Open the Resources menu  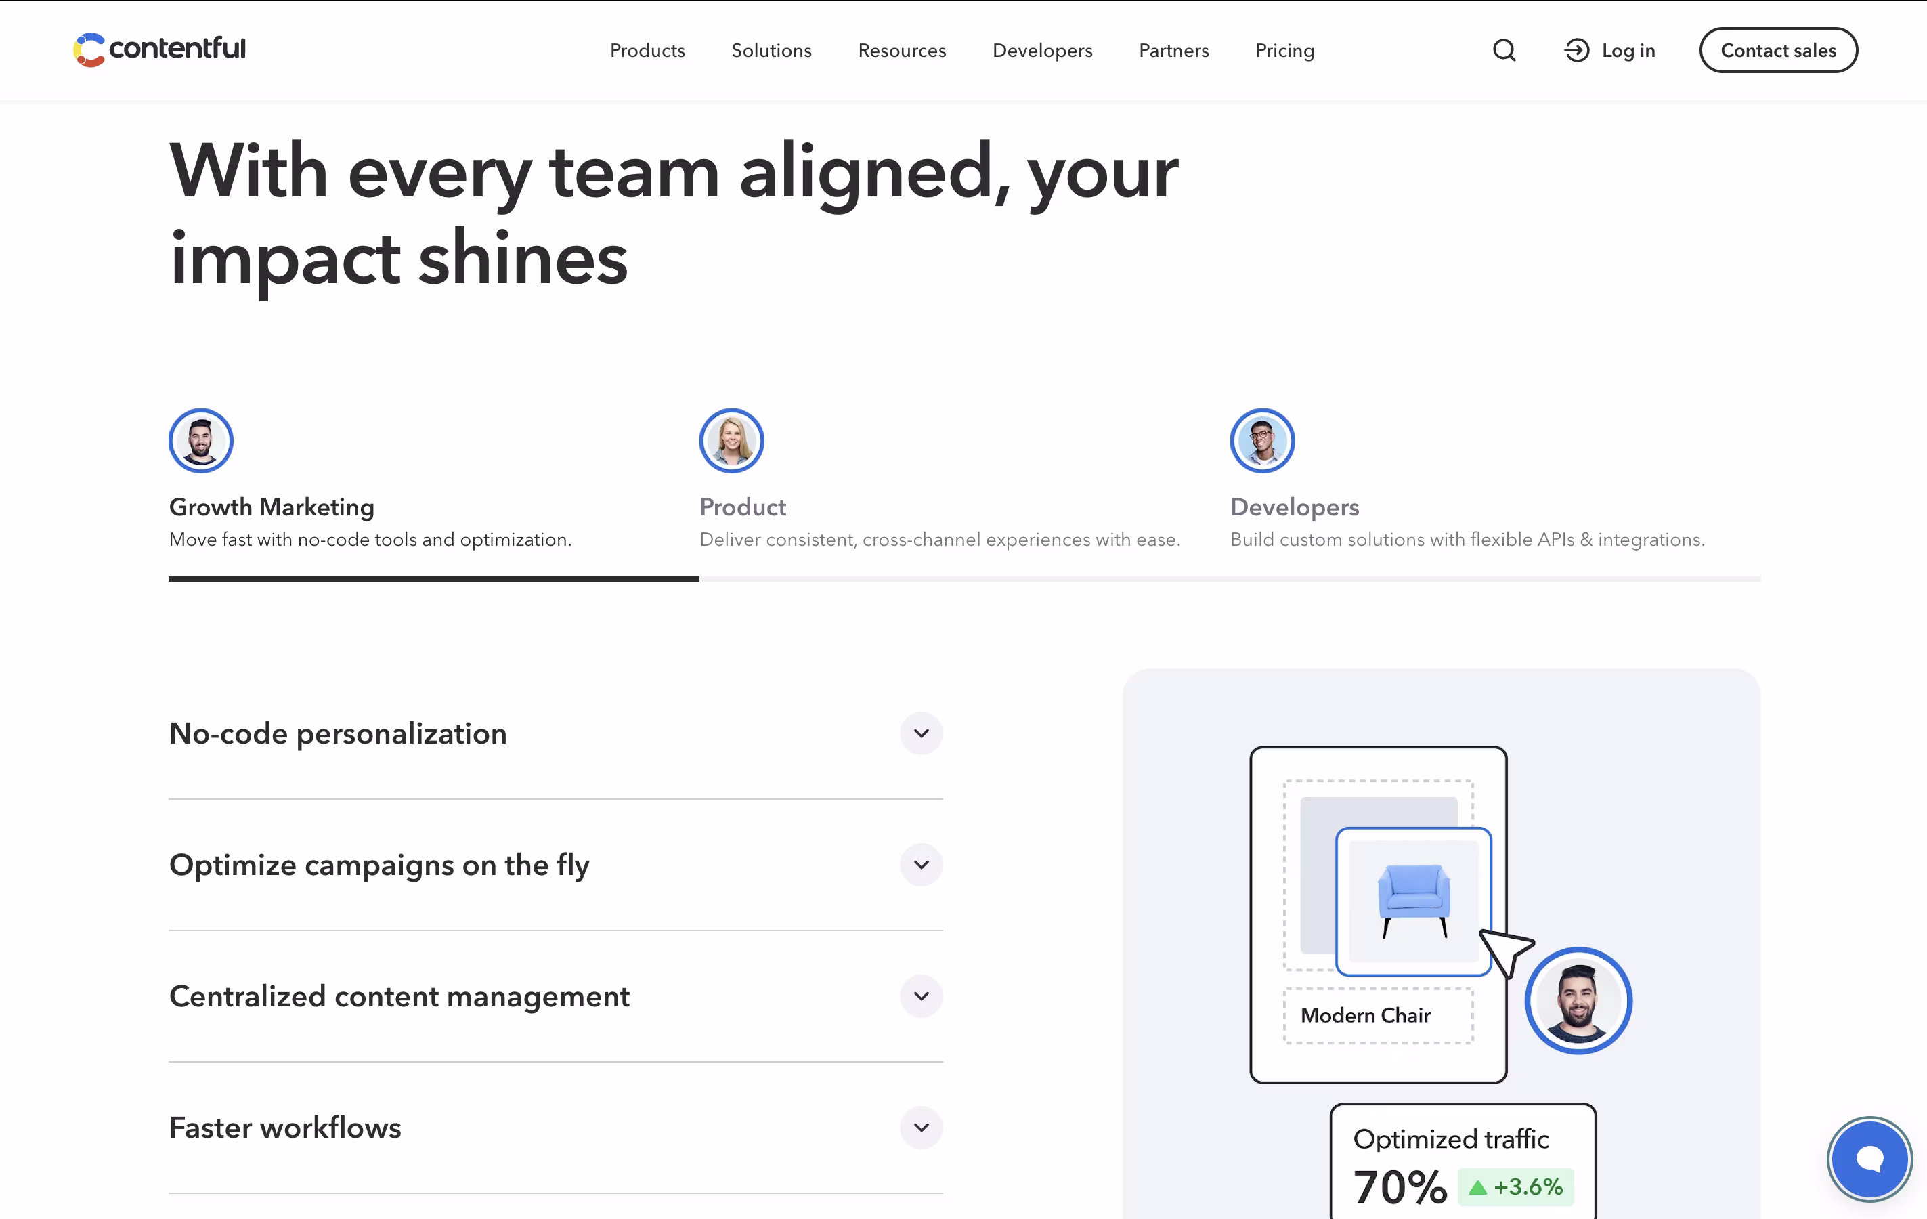coord(902,50)
